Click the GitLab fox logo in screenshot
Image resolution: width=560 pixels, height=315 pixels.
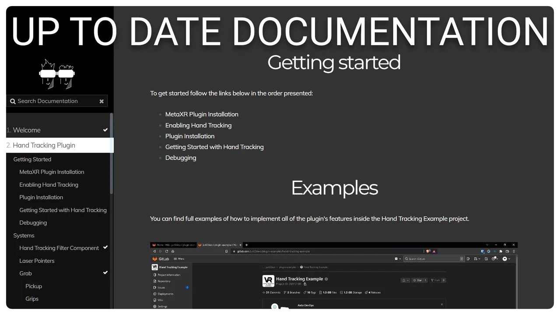tap(154, 259)
